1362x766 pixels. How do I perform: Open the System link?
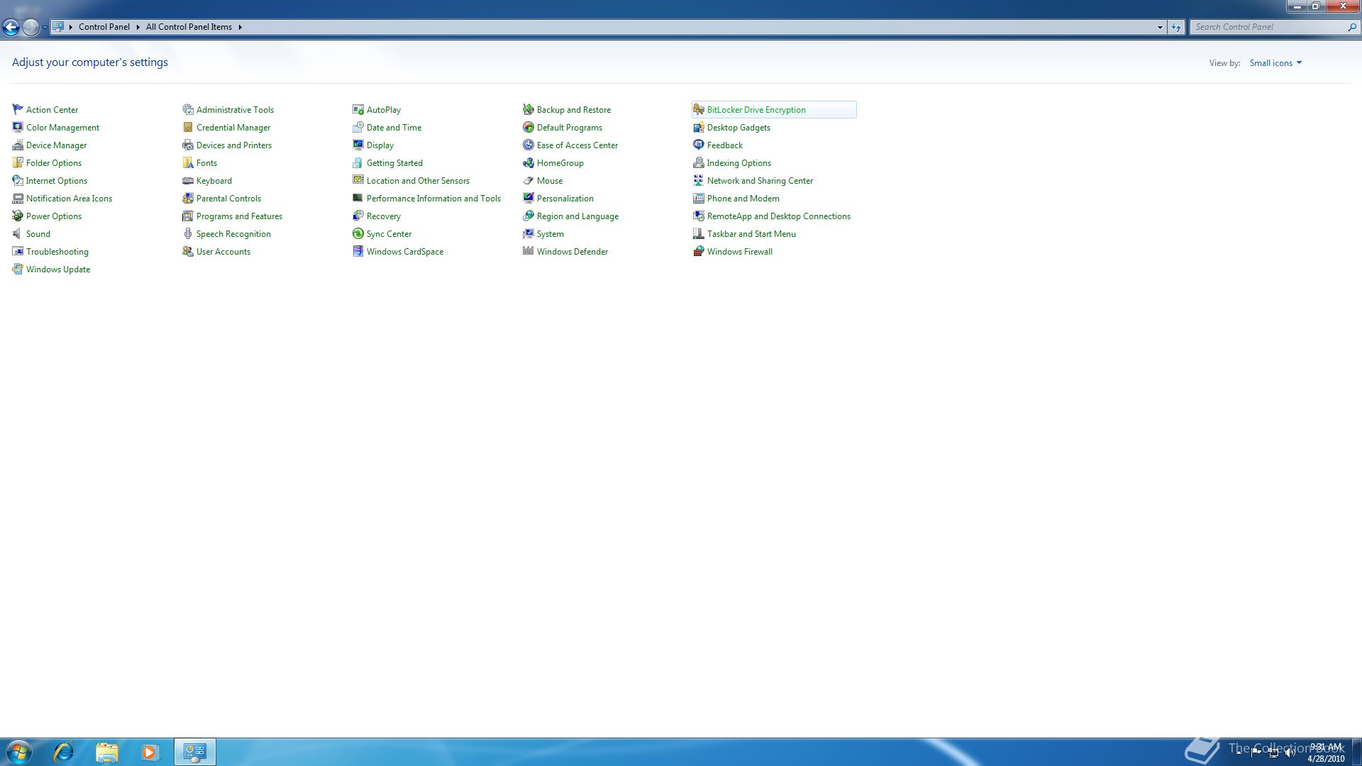tap(550, 234)
